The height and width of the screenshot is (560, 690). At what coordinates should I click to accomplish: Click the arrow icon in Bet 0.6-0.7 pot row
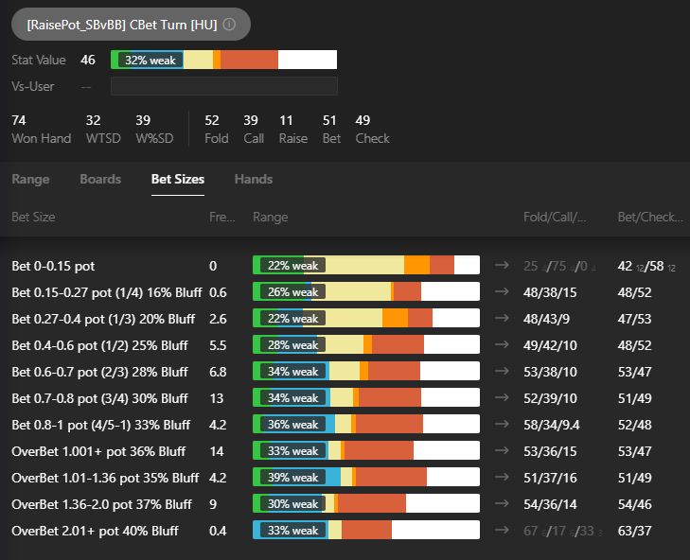501,372
